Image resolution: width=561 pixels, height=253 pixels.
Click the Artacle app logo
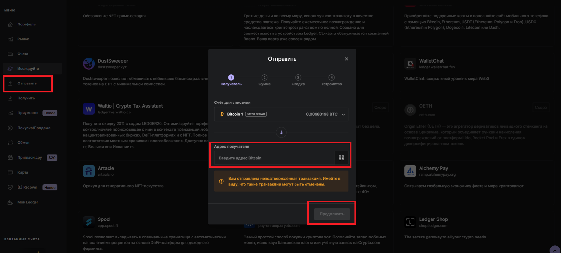click(89, 171)
